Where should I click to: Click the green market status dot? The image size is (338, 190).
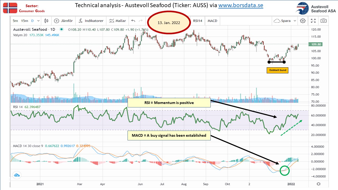62,30
